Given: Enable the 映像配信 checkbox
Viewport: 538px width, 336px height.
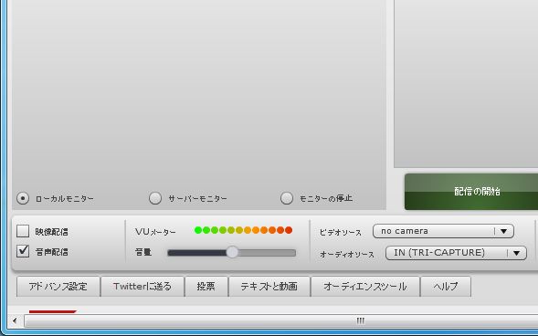Looking at the screenshot, I should pos(23,231).
